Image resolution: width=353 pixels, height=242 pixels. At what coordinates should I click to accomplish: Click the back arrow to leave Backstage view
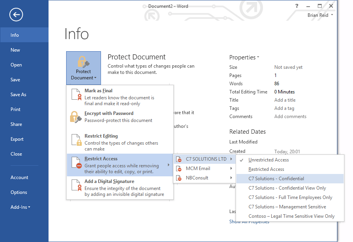(16, 14)
